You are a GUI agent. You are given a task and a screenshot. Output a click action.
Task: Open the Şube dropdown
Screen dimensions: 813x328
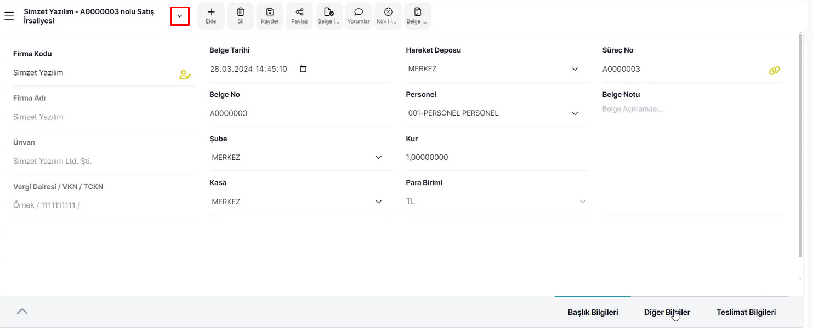click(300, 158)
